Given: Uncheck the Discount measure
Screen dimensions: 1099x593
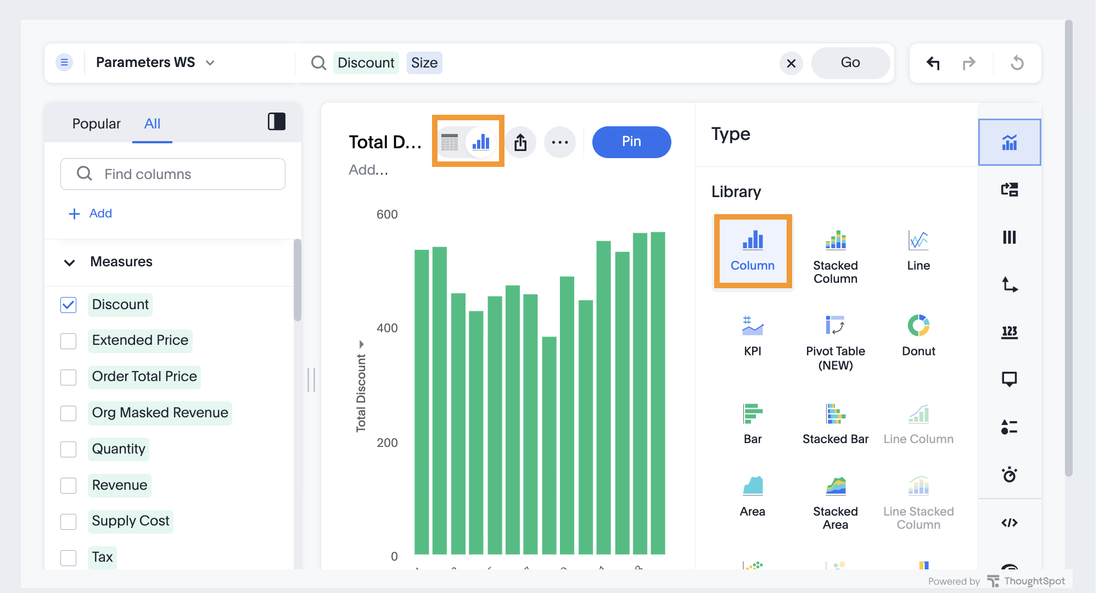Looking at the screenshot, I should (68, 305).
